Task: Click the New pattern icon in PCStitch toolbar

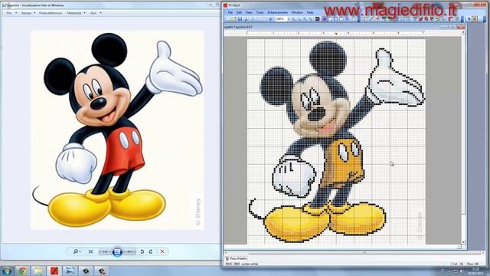Action: click(x=228, y=19)
